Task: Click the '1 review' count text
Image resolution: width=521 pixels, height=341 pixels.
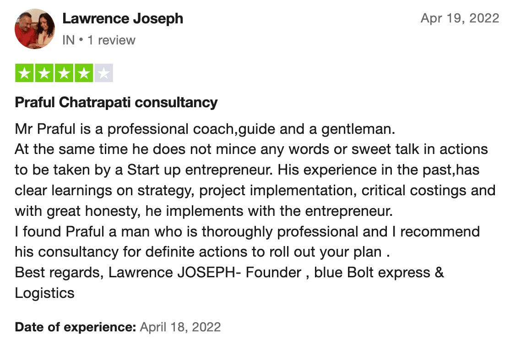Action: (x=111, y=40)
